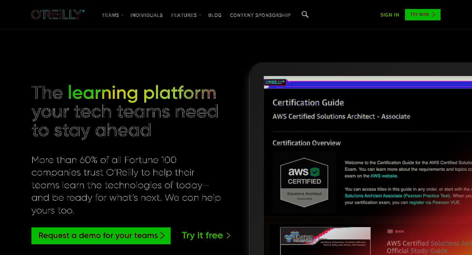This screenshot has width=472, height=255.
Task: Click the Certification Guide heading
Action: pos(308,103)
